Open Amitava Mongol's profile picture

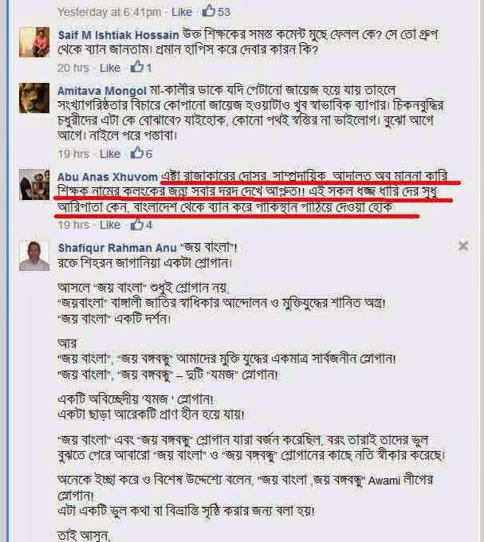(x=34, y=98)
